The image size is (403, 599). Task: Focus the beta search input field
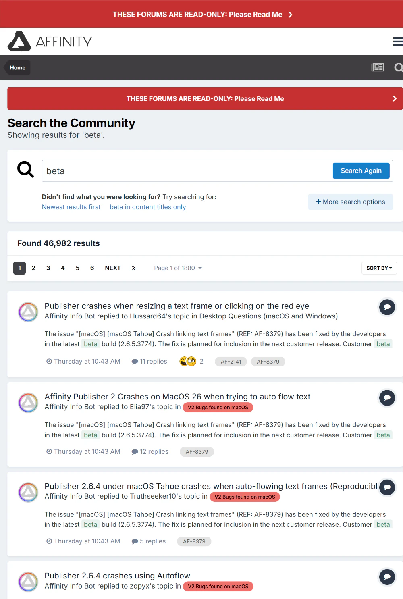187,171
